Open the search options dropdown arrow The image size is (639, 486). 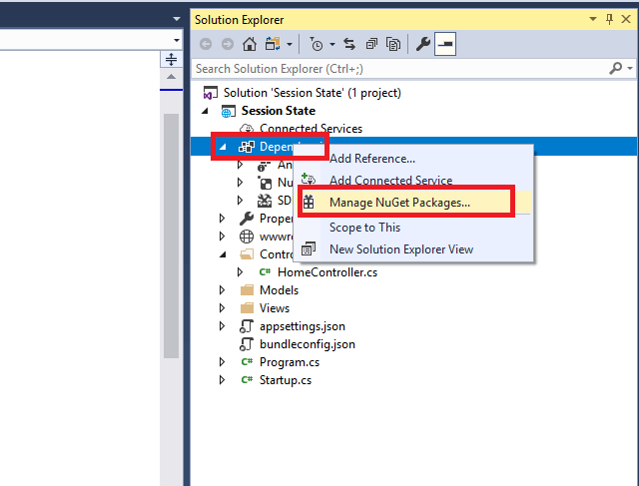click(630, 69)
